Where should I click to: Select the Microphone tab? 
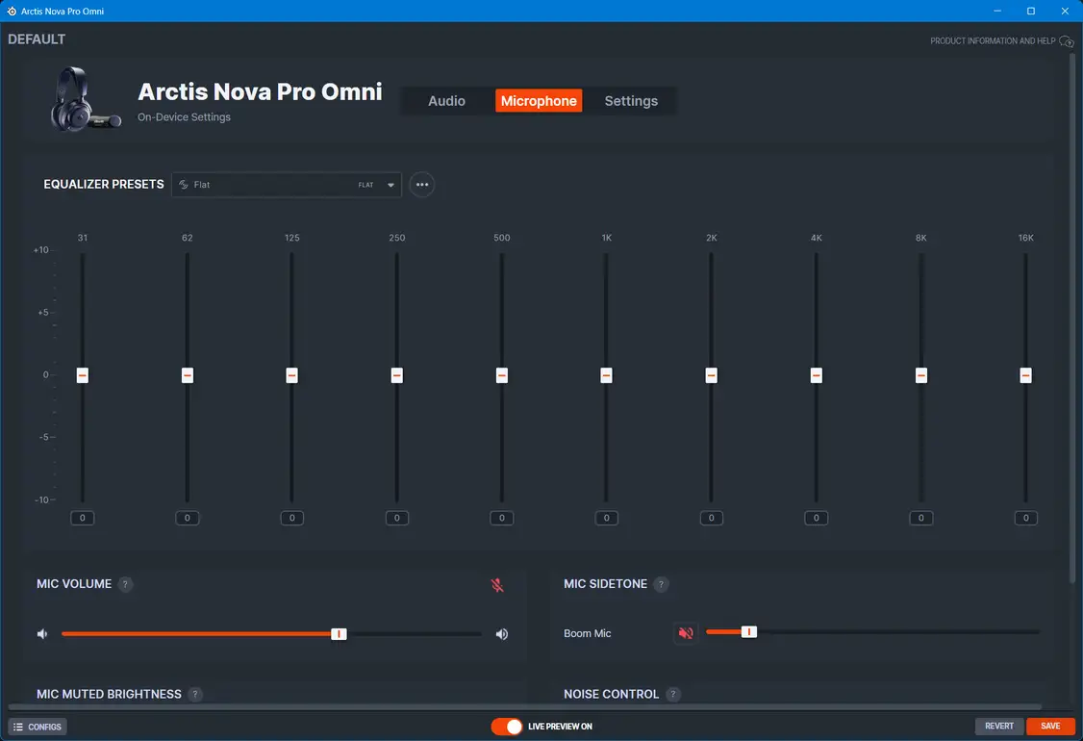pyautogui.click(x=539, y=101)
